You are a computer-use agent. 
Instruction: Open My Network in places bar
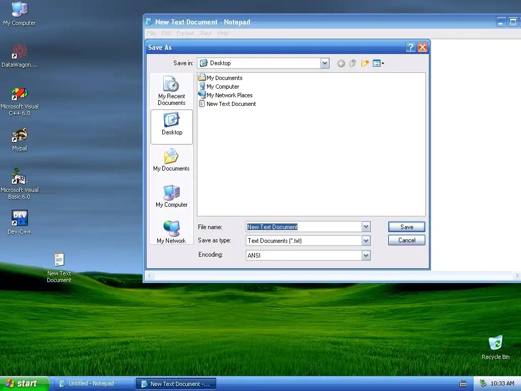point(171,232)
